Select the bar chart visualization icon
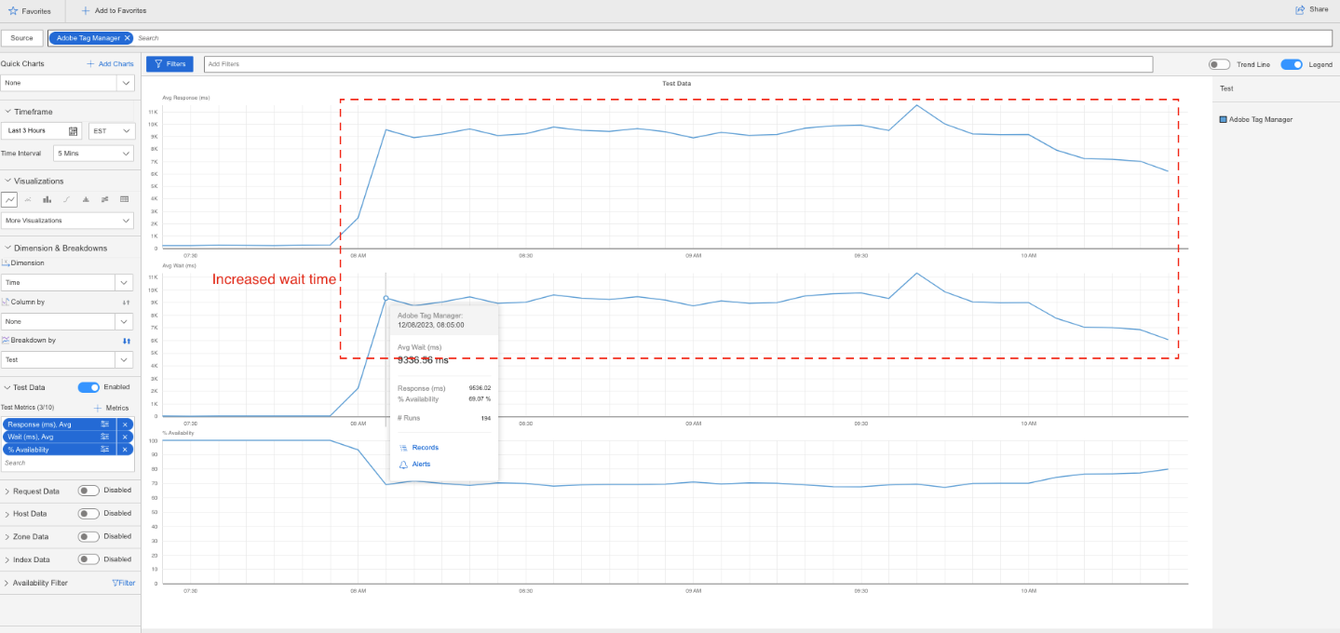Viewport: 1340px width, 633px height. (45, 199)
